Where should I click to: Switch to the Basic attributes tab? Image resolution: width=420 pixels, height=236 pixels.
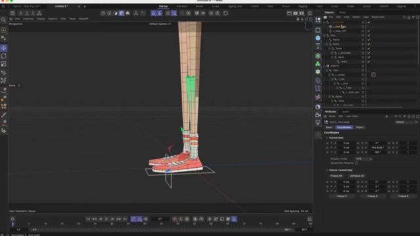tap(329, 127)
